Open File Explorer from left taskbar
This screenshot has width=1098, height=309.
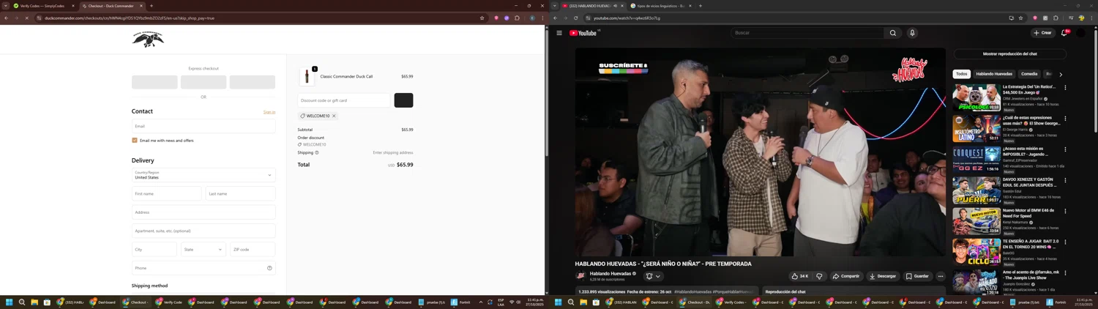pyautogui.click(x=34, y=302)
